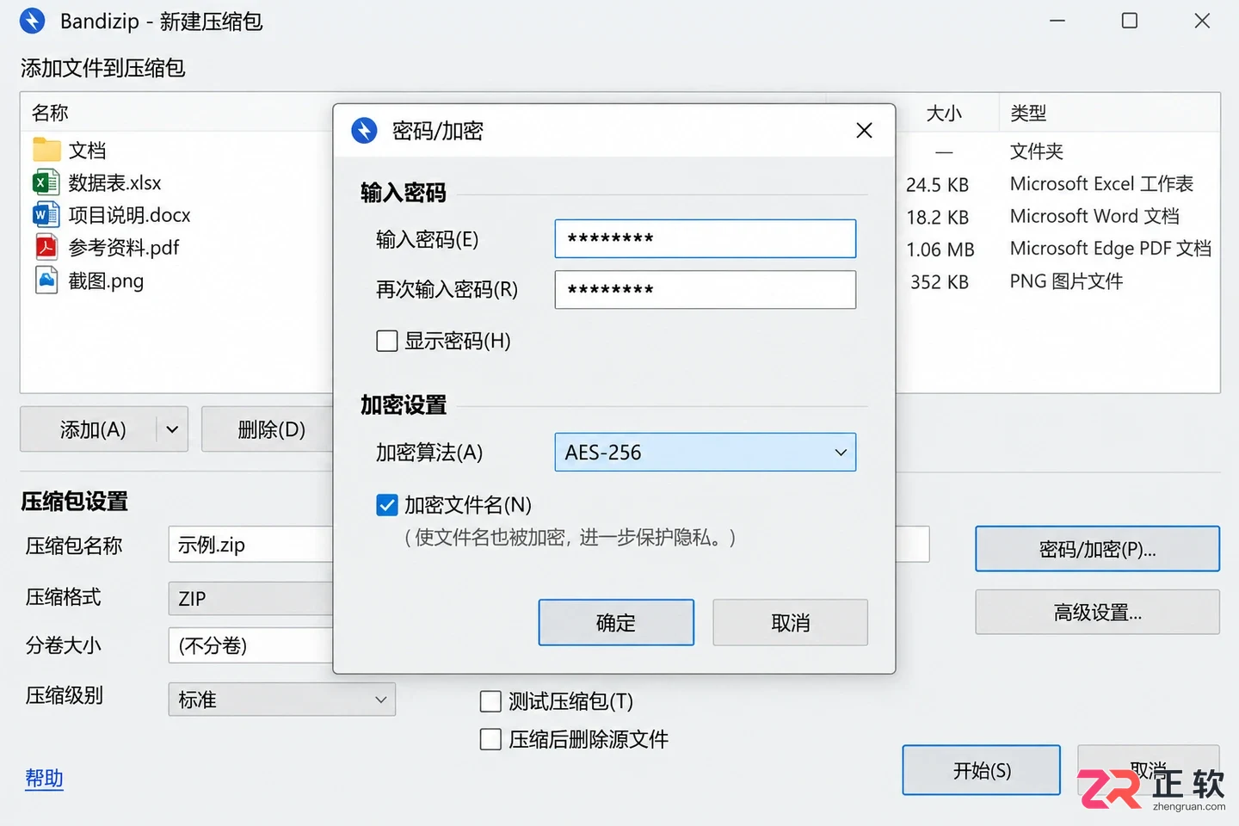This screenshot has width=1239, height=826.
Task: Open the 压缩格式 ZIP dropdown
Action: click(250, 598)
